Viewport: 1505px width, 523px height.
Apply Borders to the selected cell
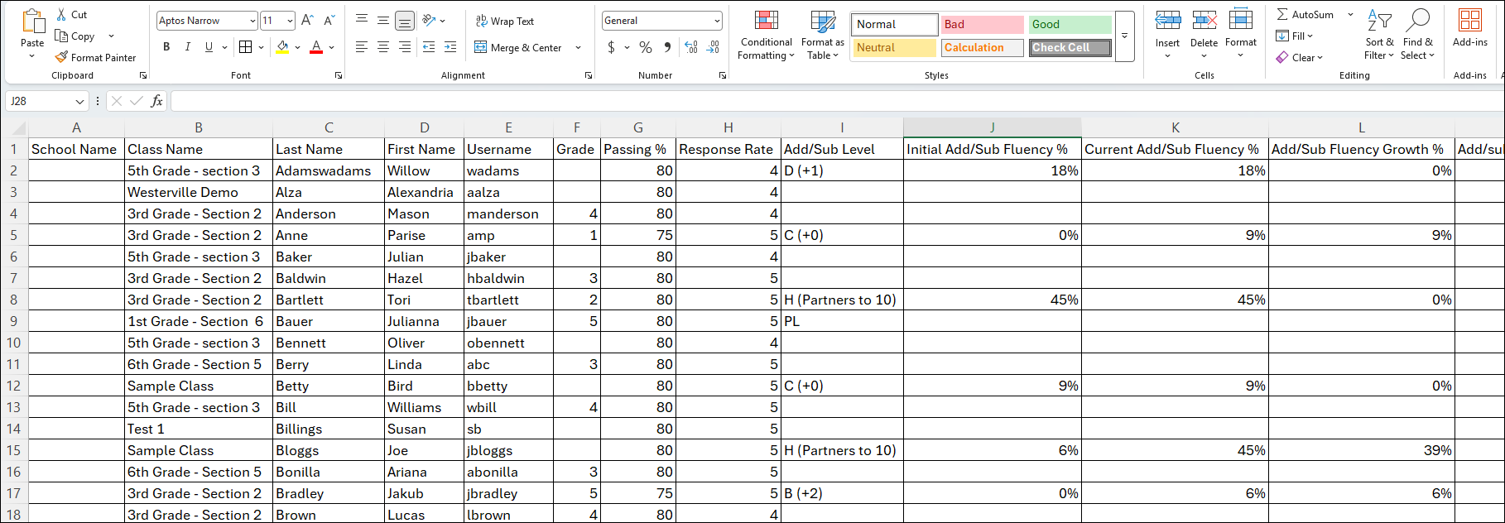(x=245, y=47)
